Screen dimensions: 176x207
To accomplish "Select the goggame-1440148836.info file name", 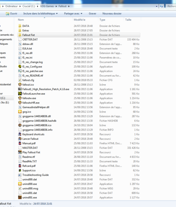I will (x=37, y=130).
